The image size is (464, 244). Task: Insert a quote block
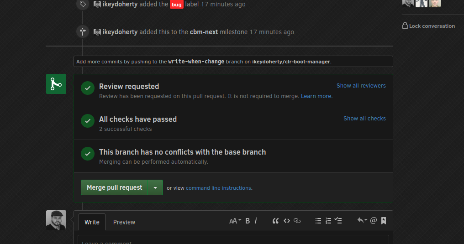coord(275,221)
